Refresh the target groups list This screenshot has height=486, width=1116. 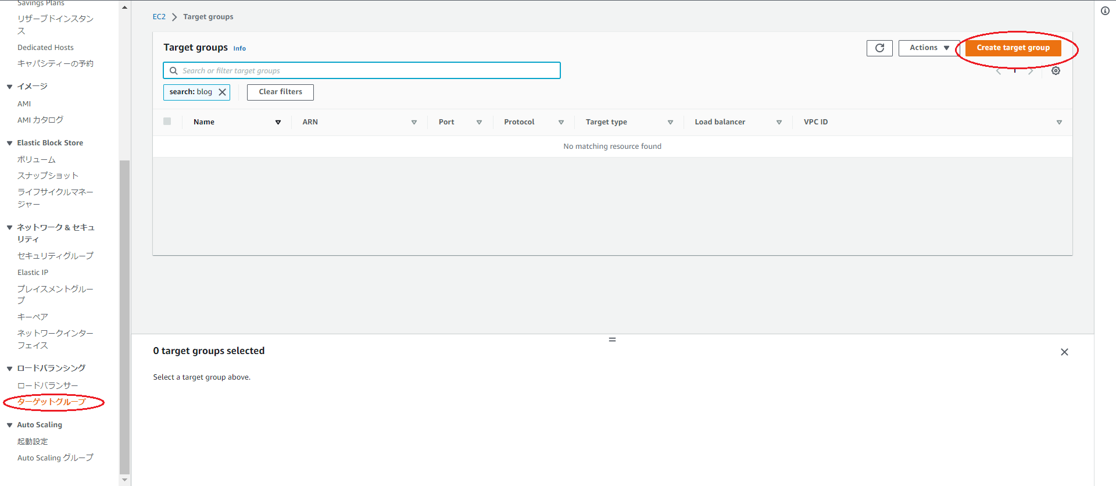point(879,48)
